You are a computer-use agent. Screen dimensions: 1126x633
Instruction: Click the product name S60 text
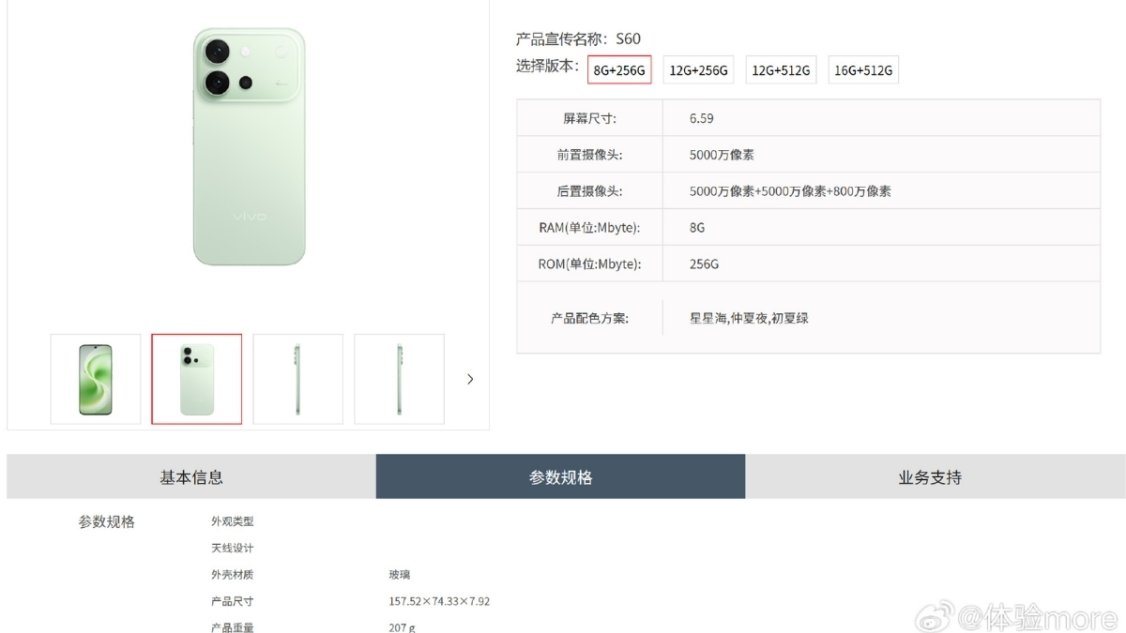[x=628, y=39]
